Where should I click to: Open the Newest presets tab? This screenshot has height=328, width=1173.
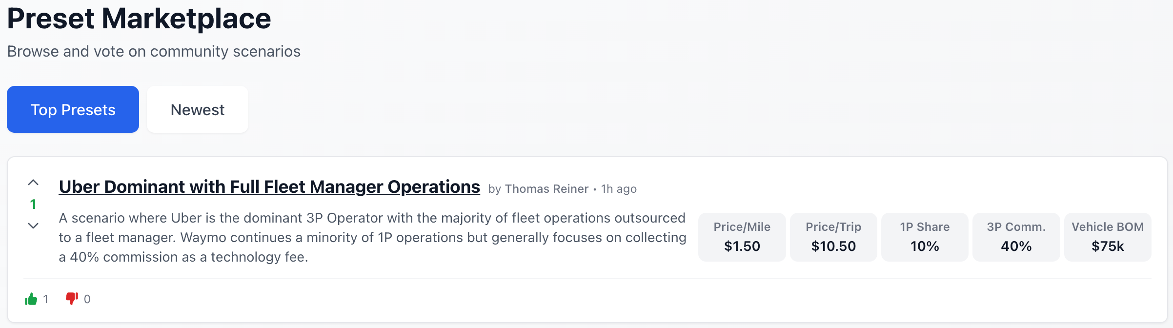point(197,109)
